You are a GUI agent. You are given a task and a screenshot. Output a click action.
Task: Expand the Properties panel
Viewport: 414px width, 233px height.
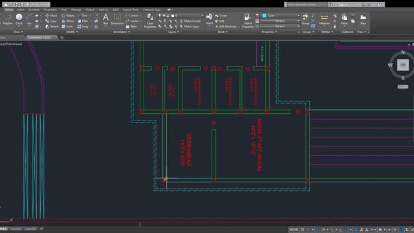269,32
